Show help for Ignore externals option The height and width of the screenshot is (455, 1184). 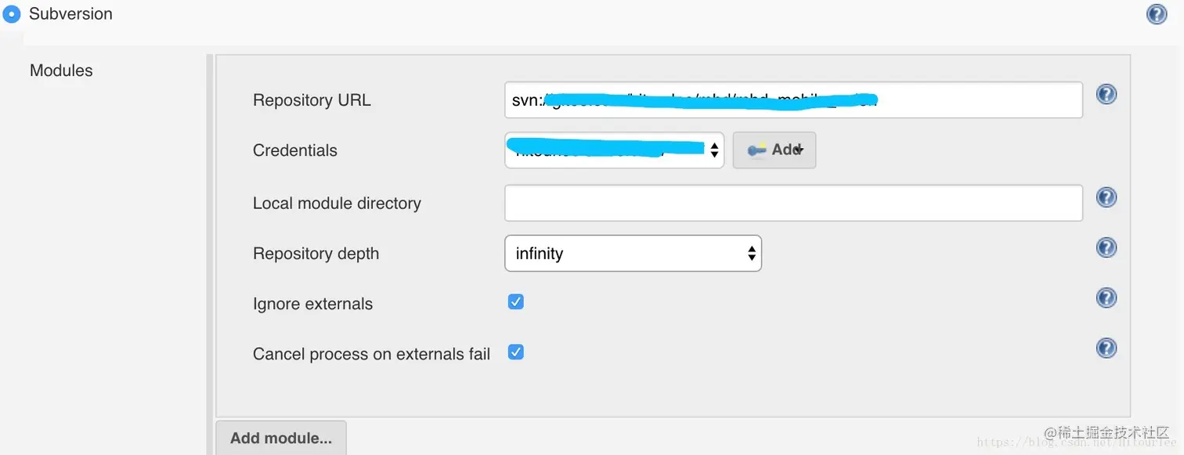tap(1106, 298)
